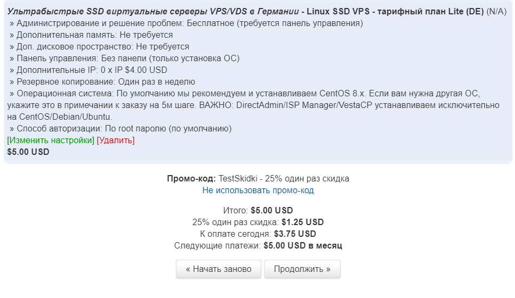The height and width of the screenshot is (298, 515).
Task: Click the 'К оплате сегодня' amount line
Action: point(258,234)
